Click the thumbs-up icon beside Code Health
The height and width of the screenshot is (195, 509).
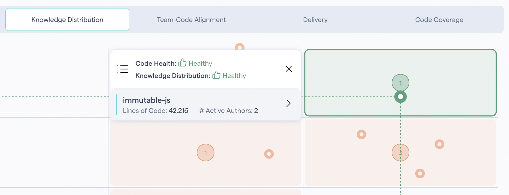click(x=182, y=63)
